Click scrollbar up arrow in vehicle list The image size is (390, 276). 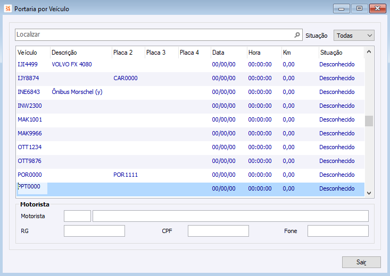[369, 52]
